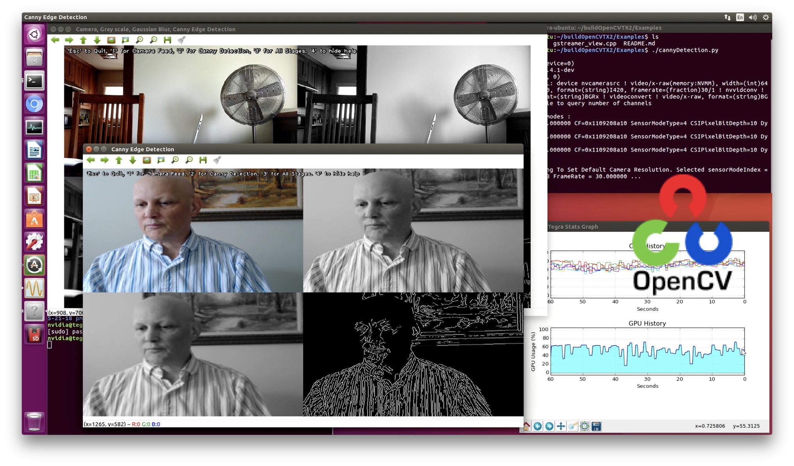The height and width of the screenshot is (466, 794).
Task: Open Trash at bottom of launcher
Action: pos(34,421)
